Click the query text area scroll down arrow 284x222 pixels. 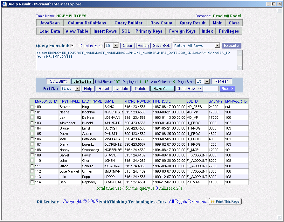[x=240, y=67]
